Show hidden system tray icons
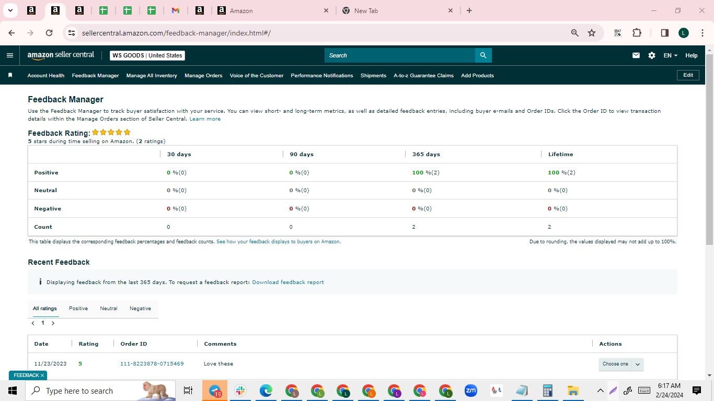 (x=600, y=391)
